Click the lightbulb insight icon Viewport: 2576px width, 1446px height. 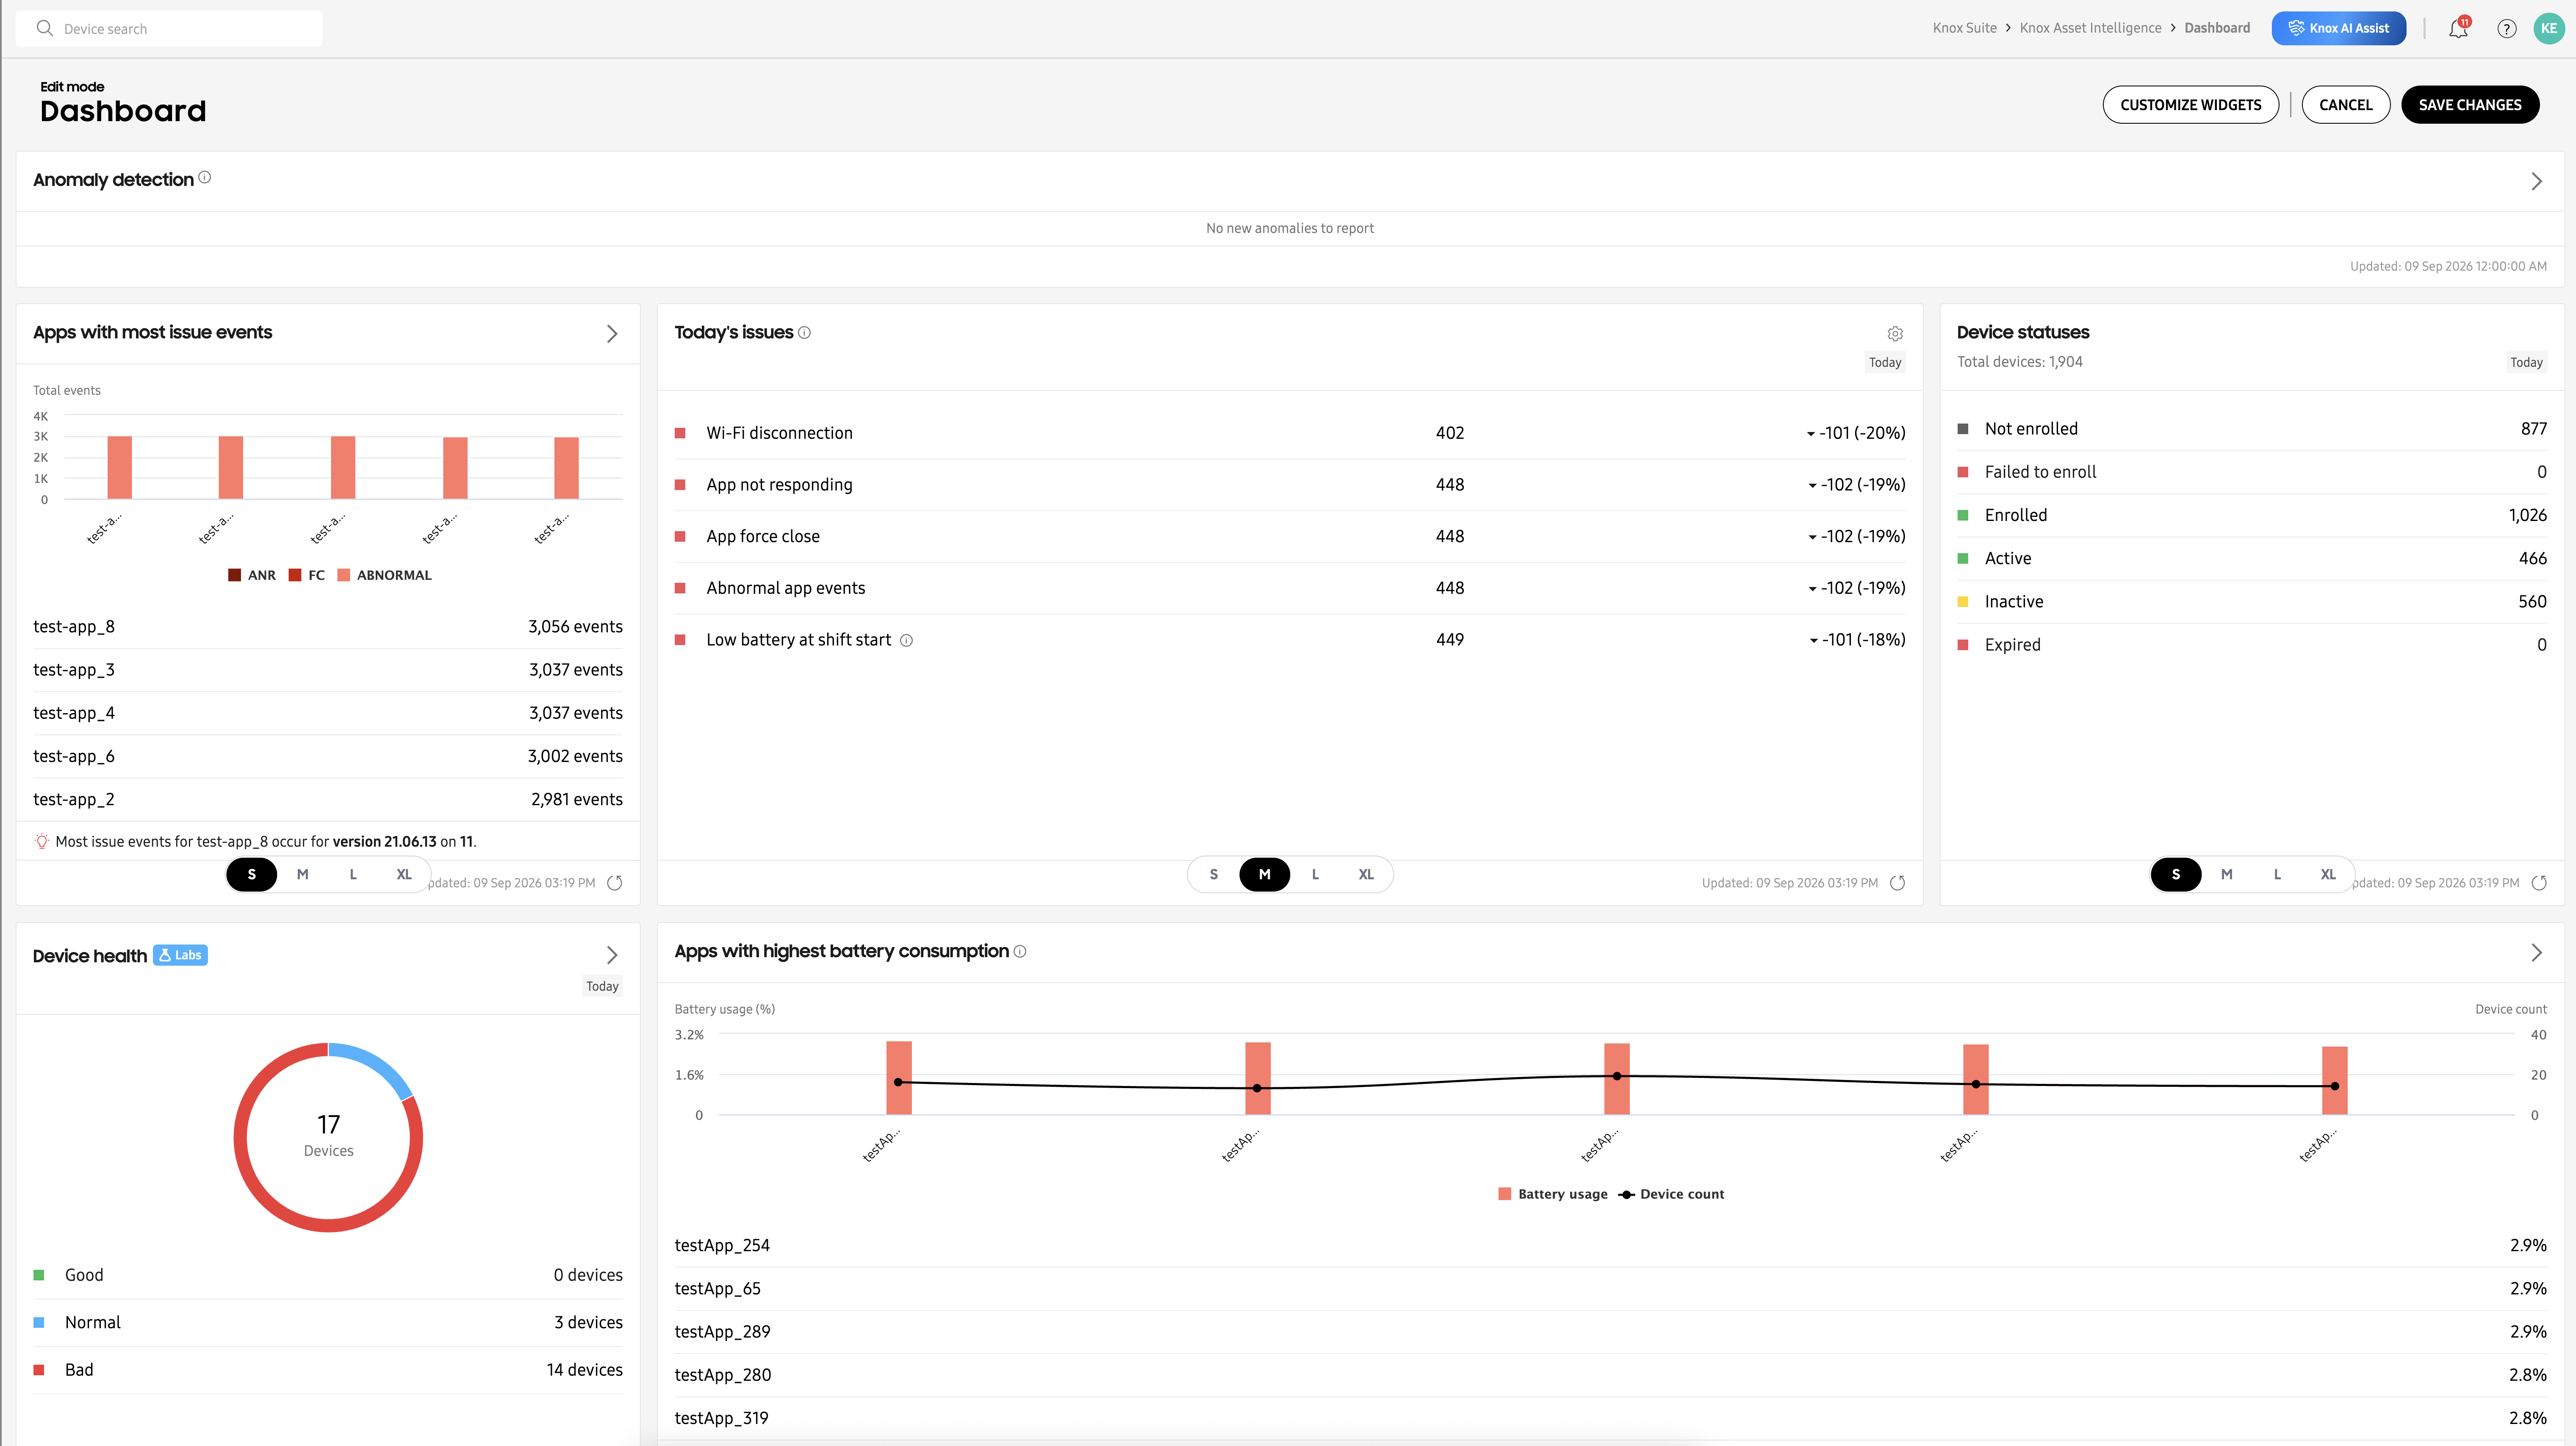pyautogui.click(x=42, y=841)
